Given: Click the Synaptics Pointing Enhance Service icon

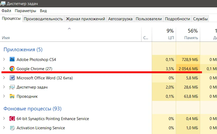Looking at the screenshot, I should point(12,118).
